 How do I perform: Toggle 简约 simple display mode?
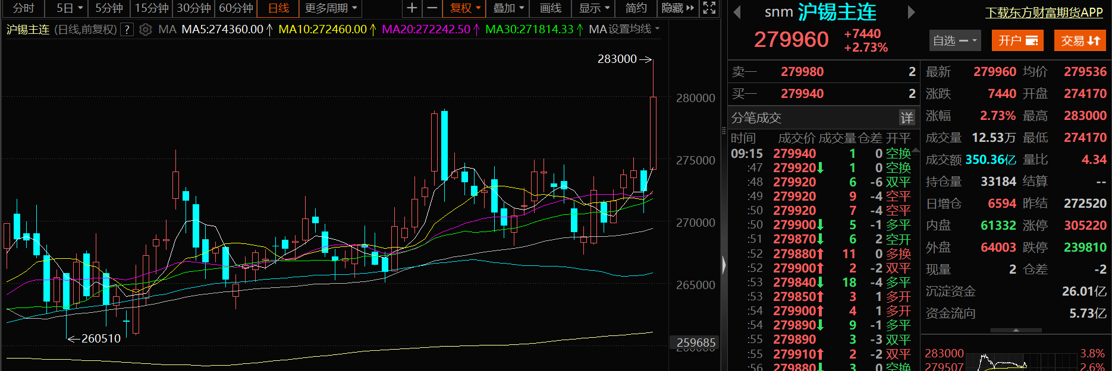point(636,8)
